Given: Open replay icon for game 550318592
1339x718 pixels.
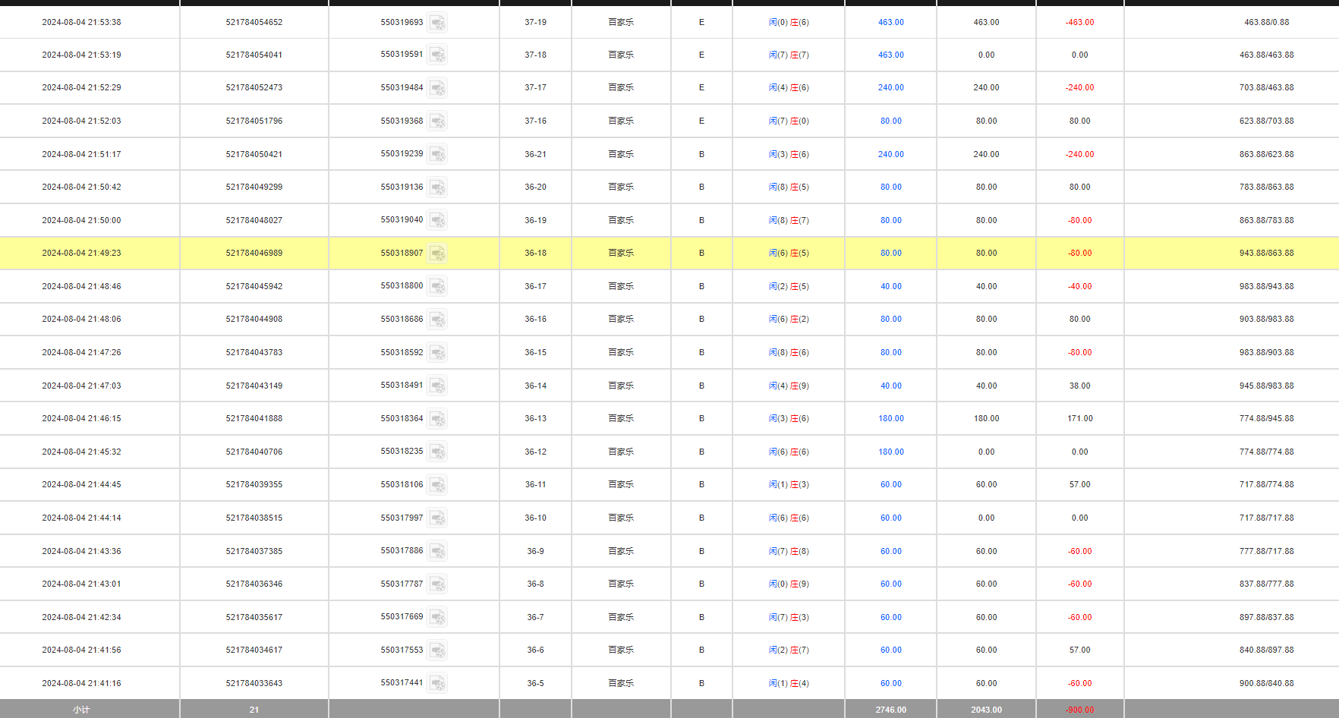Looking at the screenshot, I should pos(436,353).
